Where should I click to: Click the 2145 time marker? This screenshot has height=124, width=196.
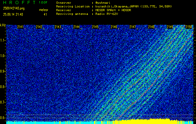[x=95, y=27]
